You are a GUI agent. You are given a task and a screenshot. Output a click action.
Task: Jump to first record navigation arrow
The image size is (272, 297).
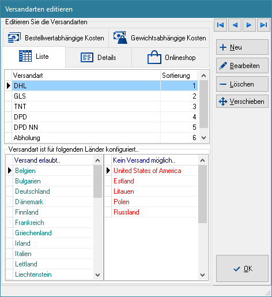tap(220, 25)
